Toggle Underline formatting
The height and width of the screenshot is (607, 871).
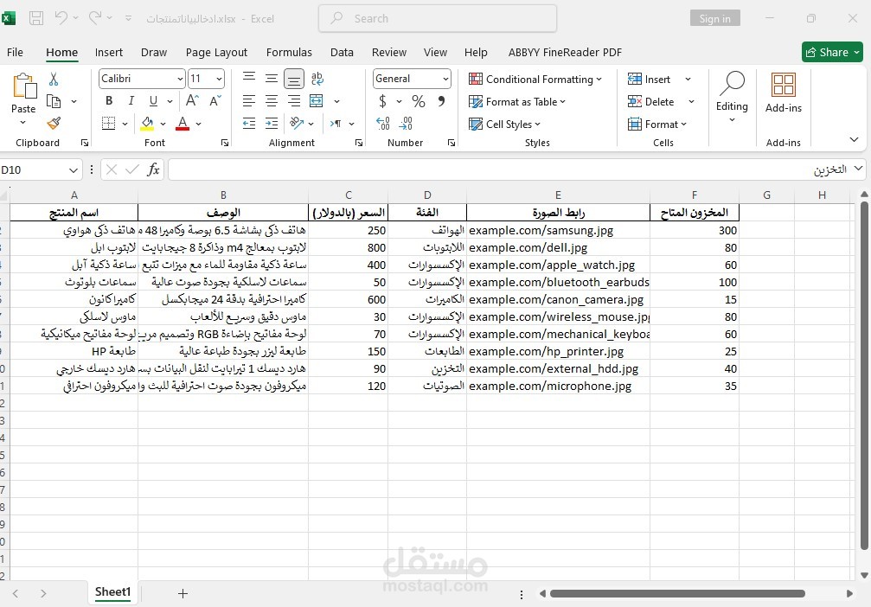(x=153, y=100)
